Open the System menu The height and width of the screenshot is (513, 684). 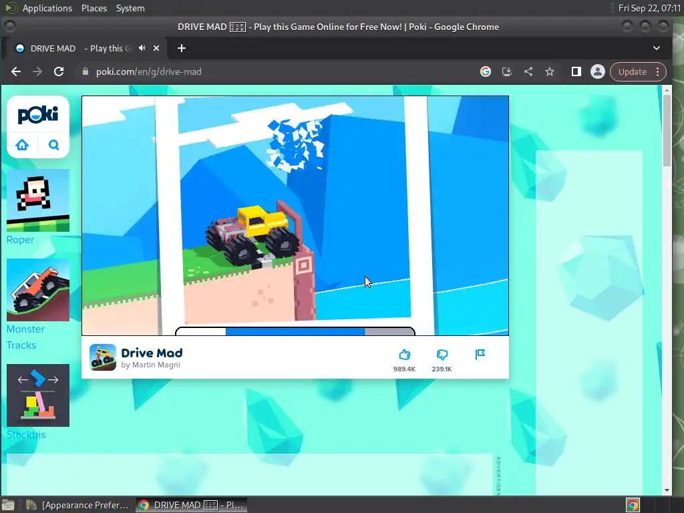click(x=130, y=8)
